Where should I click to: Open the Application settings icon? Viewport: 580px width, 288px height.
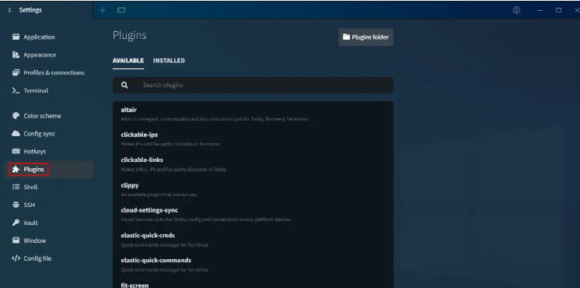[16, 37]
